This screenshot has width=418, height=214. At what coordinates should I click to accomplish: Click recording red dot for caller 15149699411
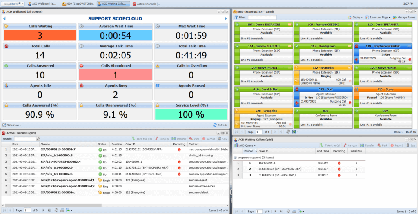pos(337,163)
